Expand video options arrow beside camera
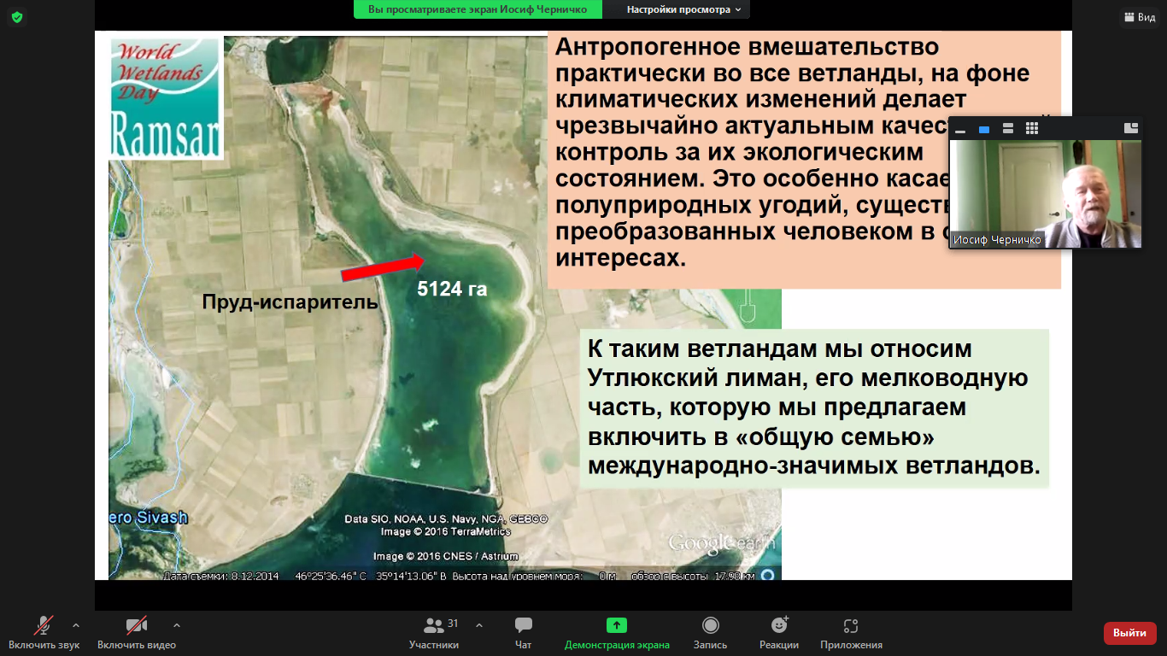This screenshot has height=656, width=1167. click(177, 624)
